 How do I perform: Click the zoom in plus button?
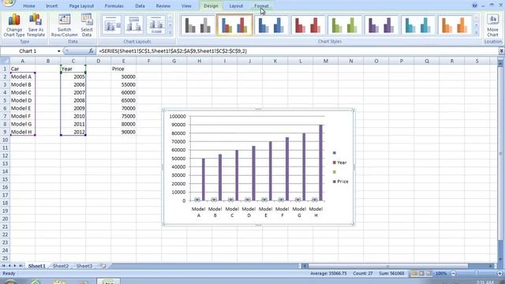click(x=500, y=274)
